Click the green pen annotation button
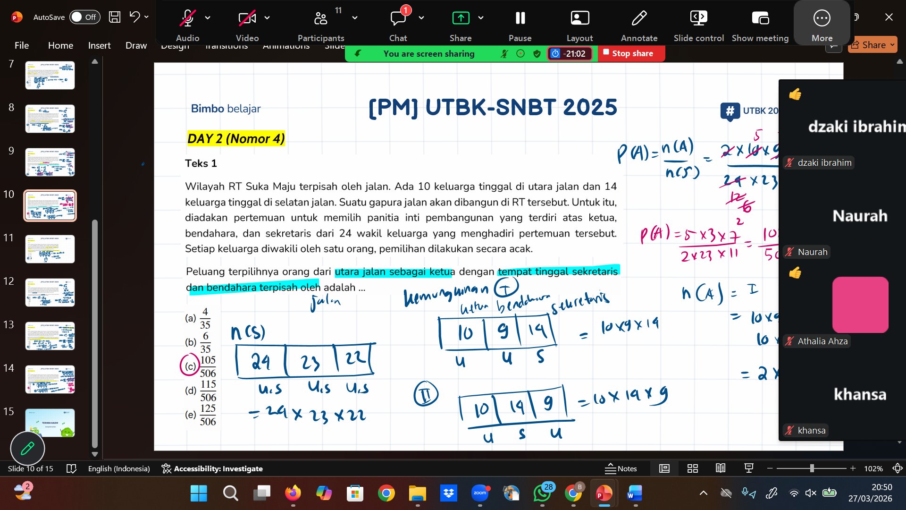Screen dimensions: 906x510 pos(27,448)
